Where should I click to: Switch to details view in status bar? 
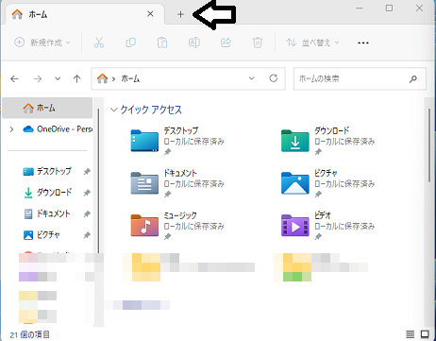click(410, 334)
